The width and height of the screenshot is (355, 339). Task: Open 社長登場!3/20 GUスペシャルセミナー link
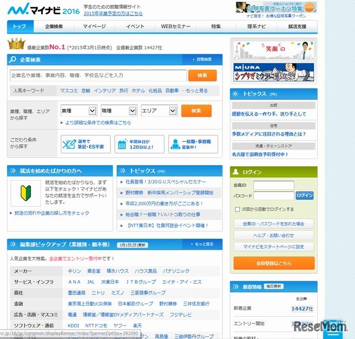[166, 182]
